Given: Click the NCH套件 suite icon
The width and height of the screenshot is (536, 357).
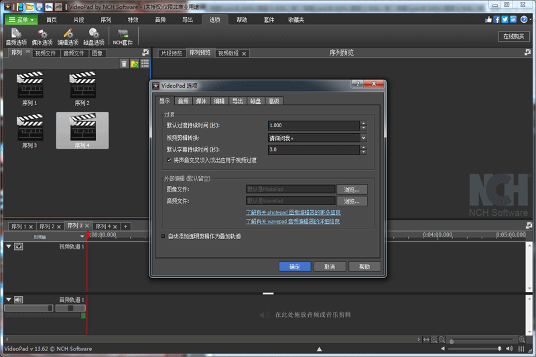Looking at the screenshot, I should [123, 37].
